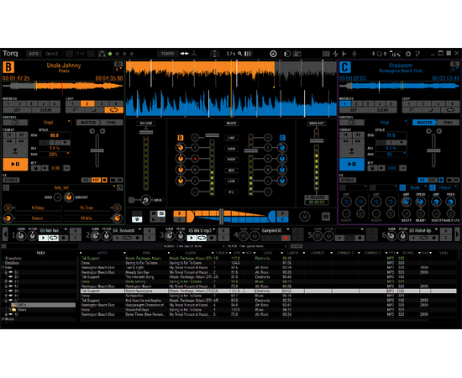This screenshot has width=462, height=378.
Task: Toggle mixer channel B red kill button
Action: click(195, 159)
